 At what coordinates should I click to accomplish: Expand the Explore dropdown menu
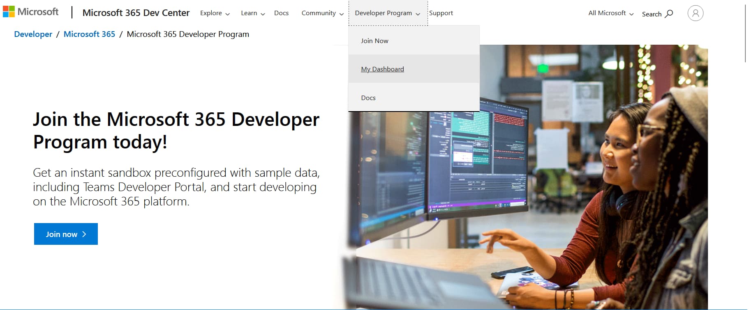tap(215, 13)
